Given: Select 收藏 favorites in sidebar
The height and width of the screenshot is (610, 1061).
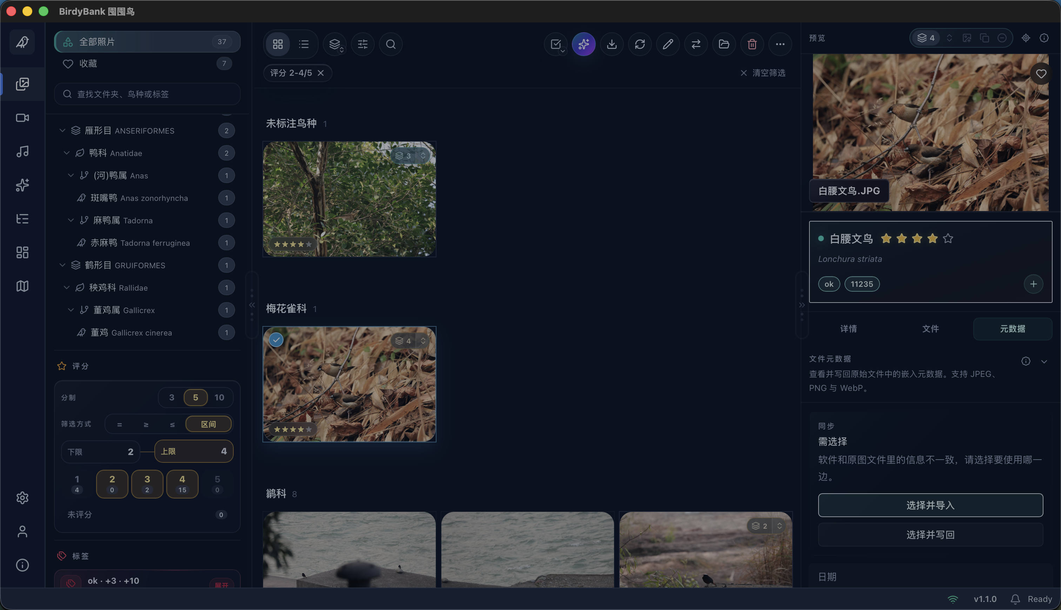Looking at the screenshot, I should (x=147, y=64).
